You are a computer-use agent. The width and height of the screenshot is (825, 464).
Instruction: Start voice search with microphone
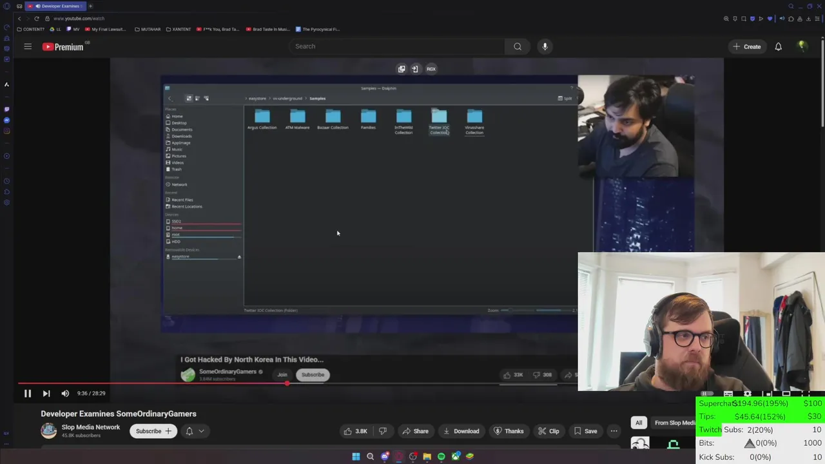tap(545, 46)
